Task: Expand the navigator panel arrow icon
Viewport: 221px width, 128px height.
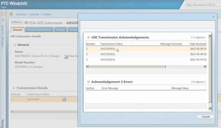Action: pyautogui.click(x=3, y=14)
